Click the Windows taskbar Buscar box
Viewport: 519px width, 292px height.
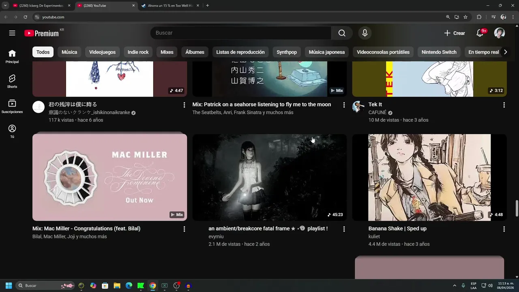click(x=45, y=286)
